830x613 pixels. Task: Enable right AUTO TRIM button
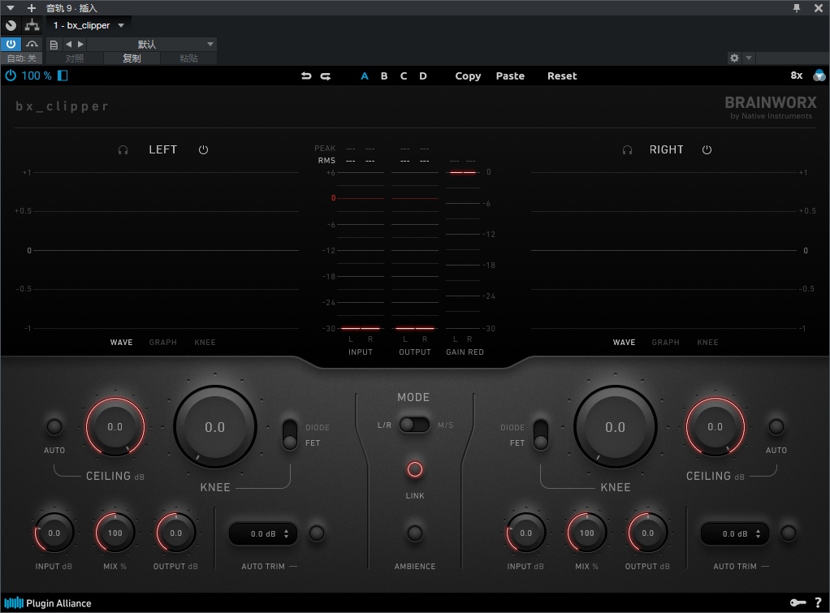click(789, 533)
